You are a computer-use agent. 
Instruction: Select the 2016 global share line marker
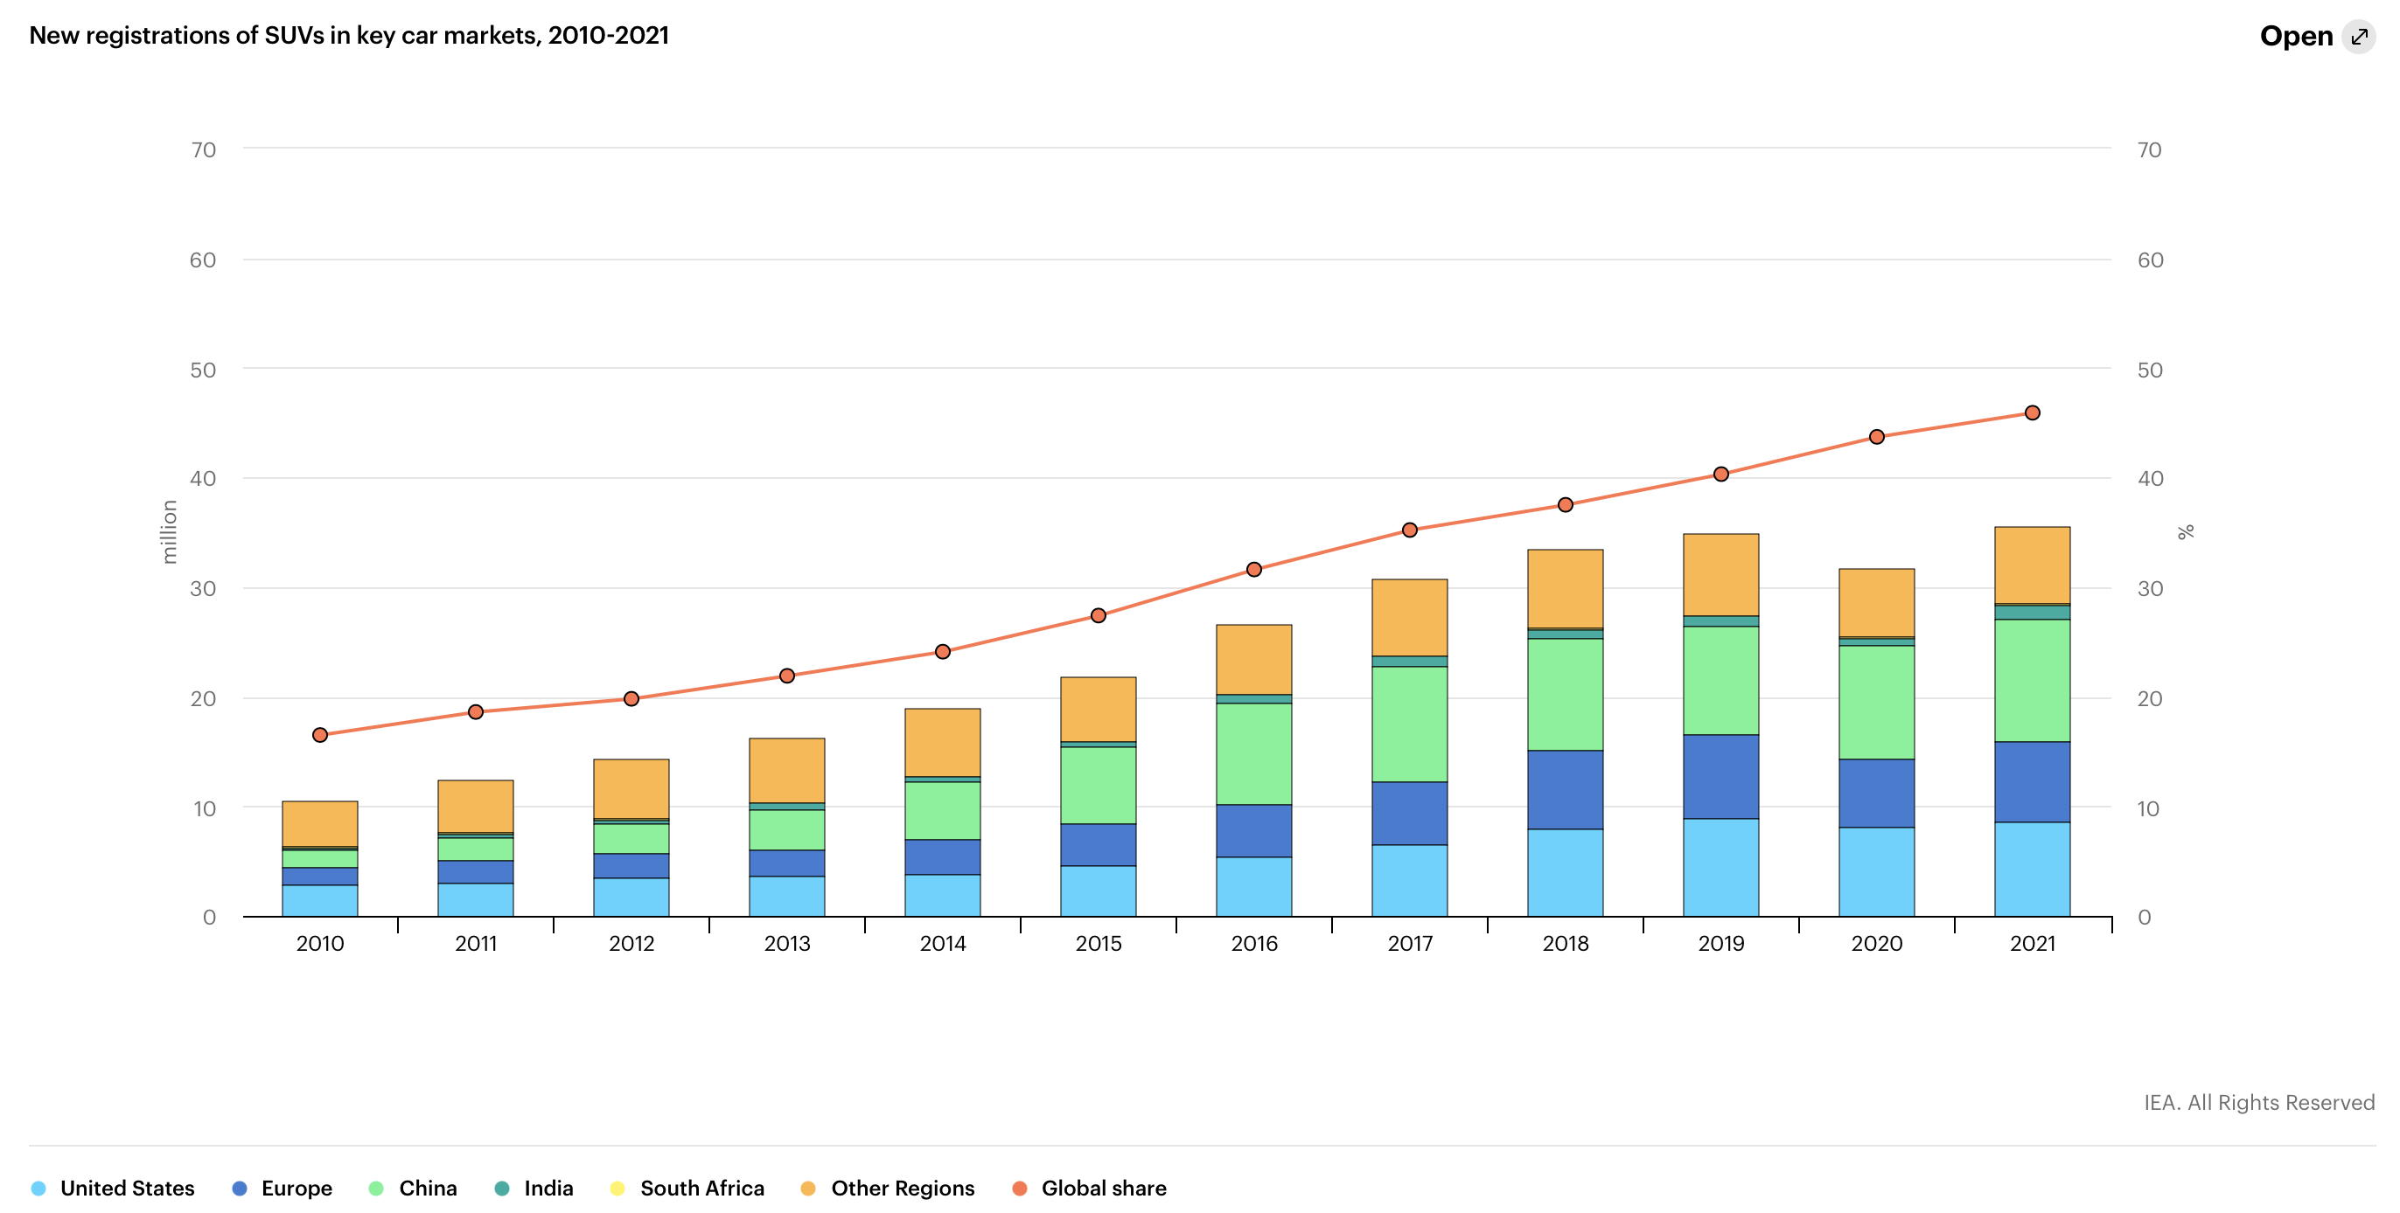coord(1254,569)
